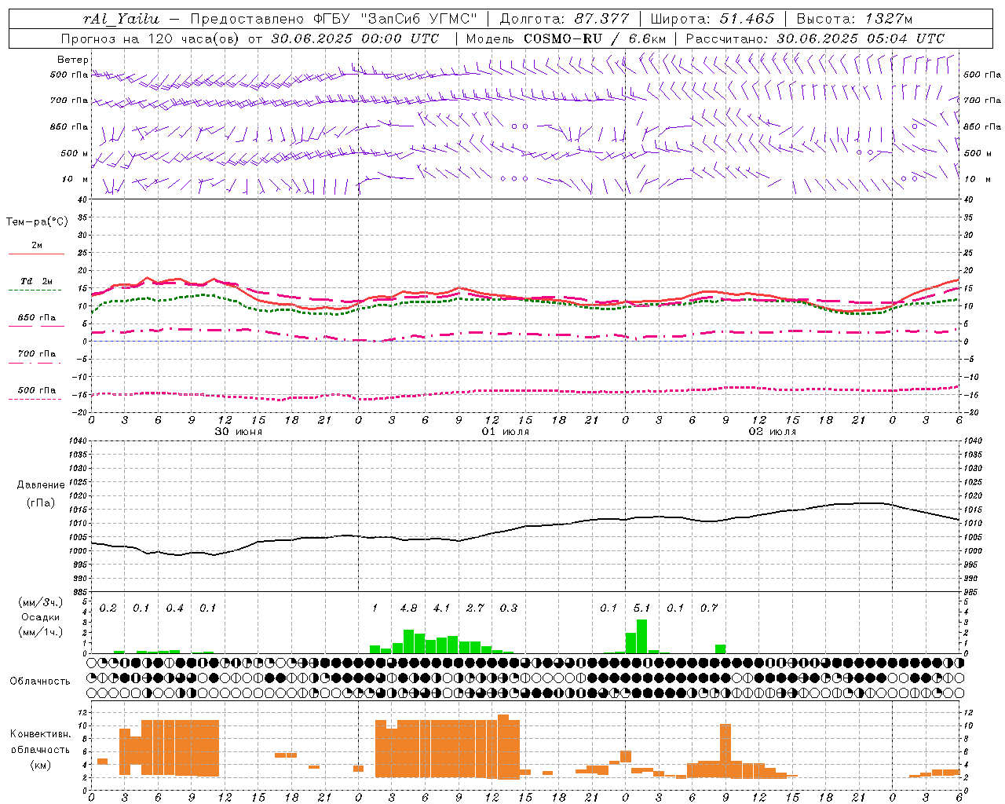Viewport: 1005px width, 804px height.
Task: Click the 3-hour precipitation value 0.3
Action: [509, 608]
